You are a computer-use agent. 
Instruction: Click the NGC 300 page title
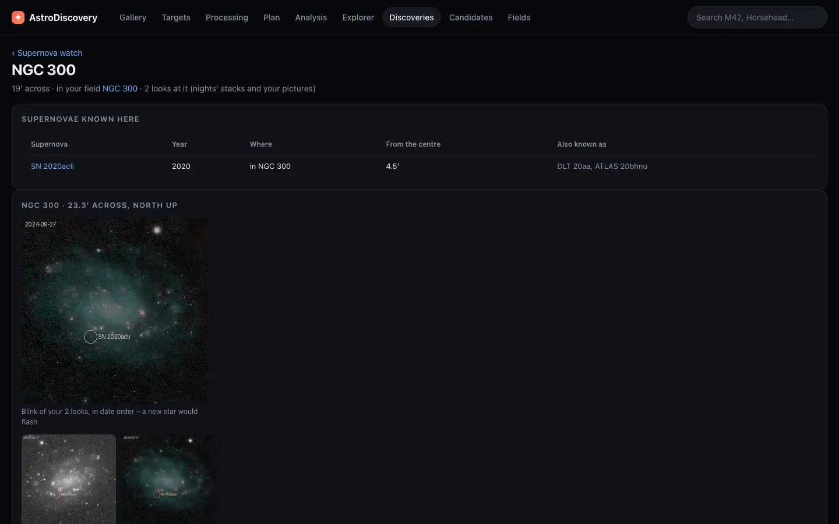[x=44, y=70]
